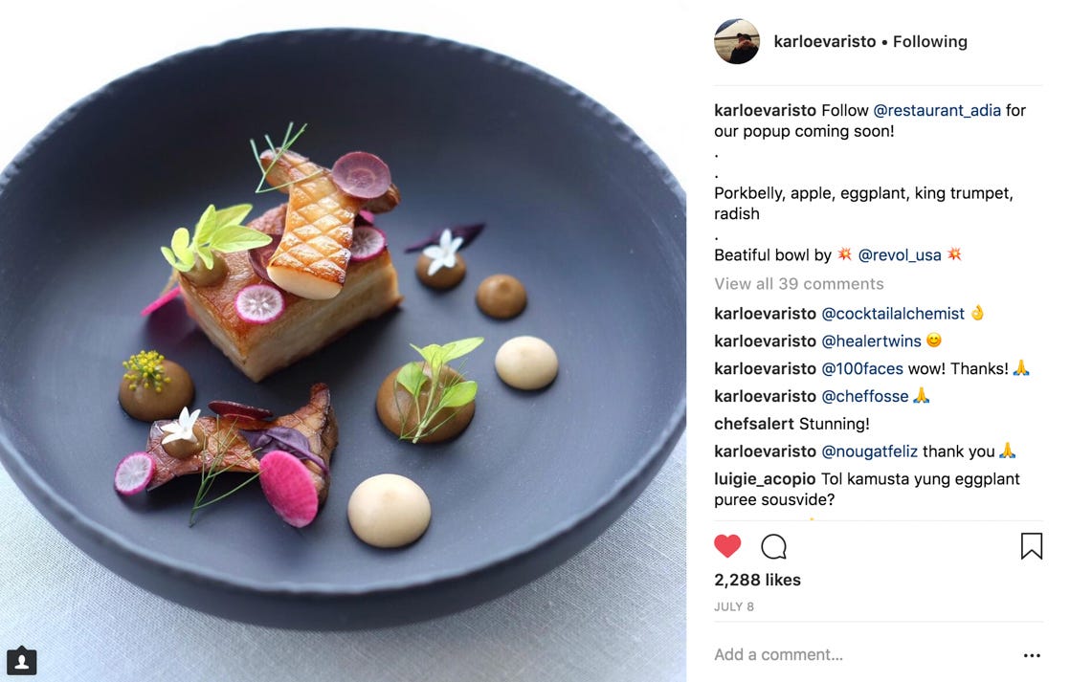The width and height of the screenshot is (1070, 682).
Task: Open the luigie_acopio commenter profile
Action: 765,479
